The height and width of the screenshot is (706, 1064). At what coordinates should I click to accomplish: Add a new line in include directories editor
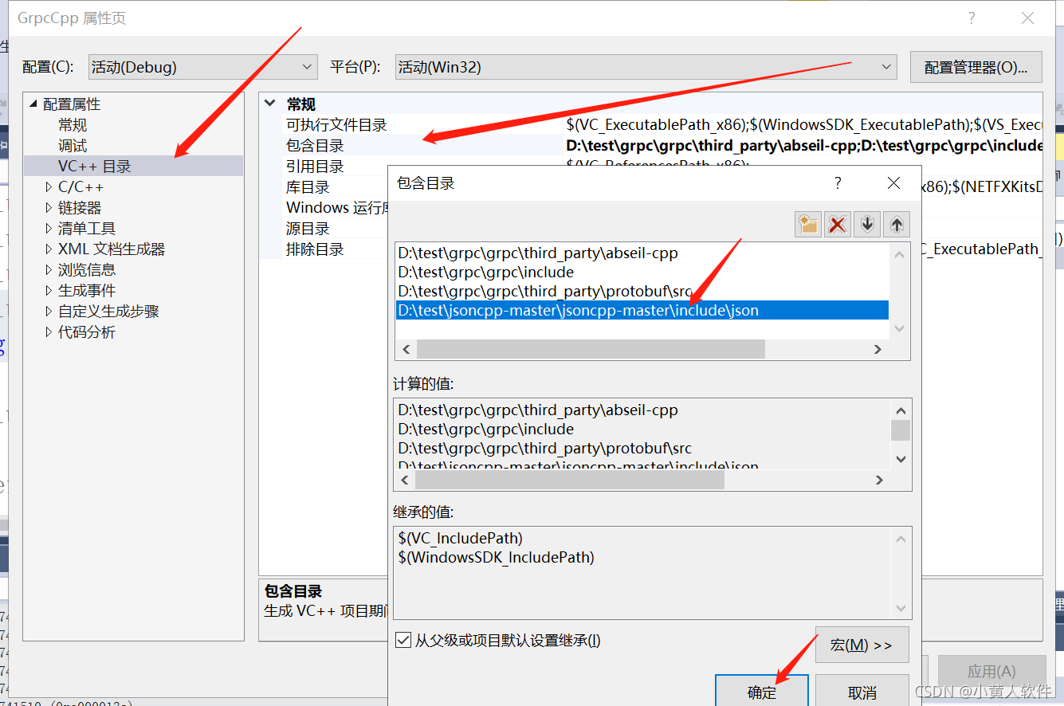tap(807, 224)
